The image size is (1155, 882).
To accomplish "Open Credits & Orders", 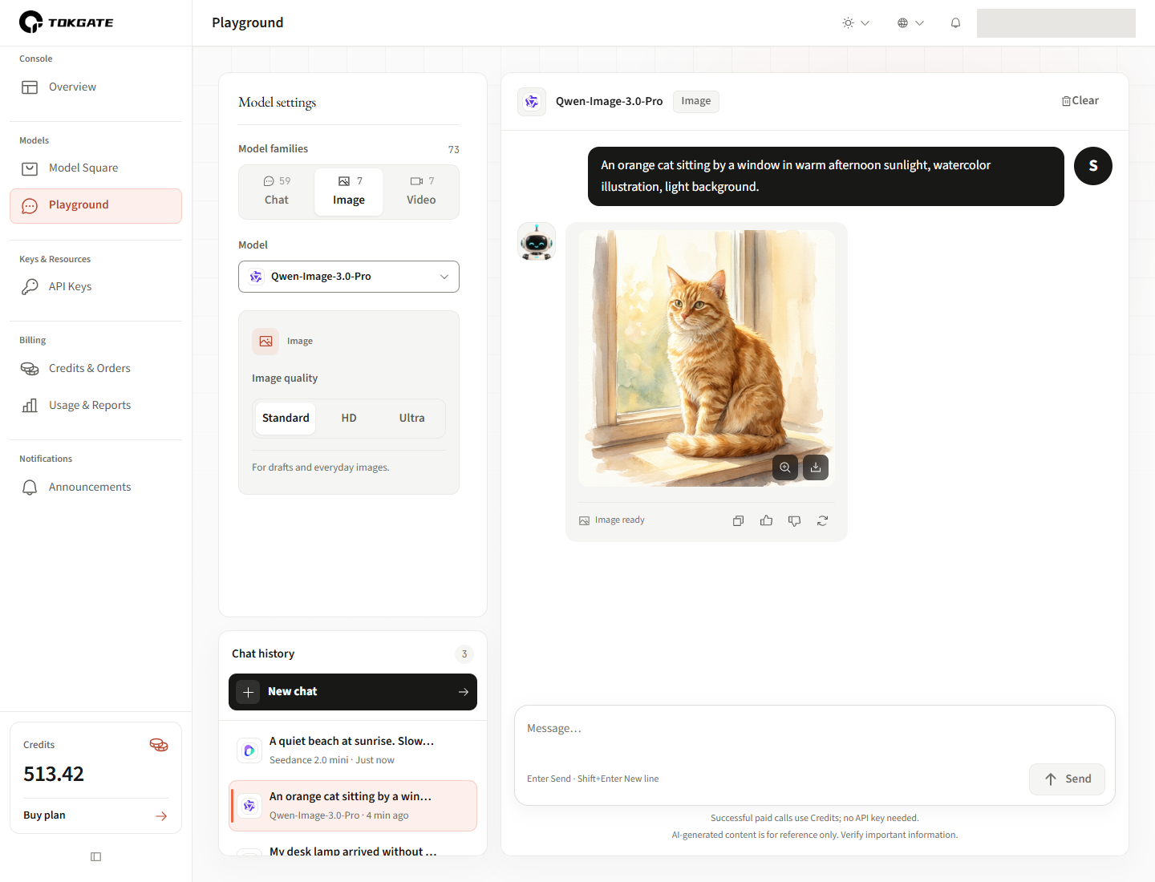I will (x=95, y=368).
